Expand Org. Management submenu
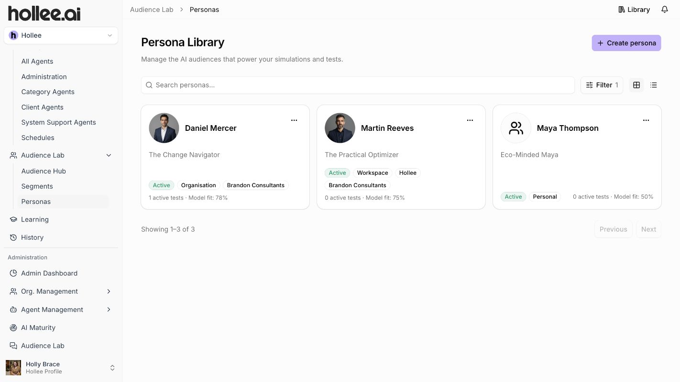Screen dimensions: 680x382 point(109,291)
